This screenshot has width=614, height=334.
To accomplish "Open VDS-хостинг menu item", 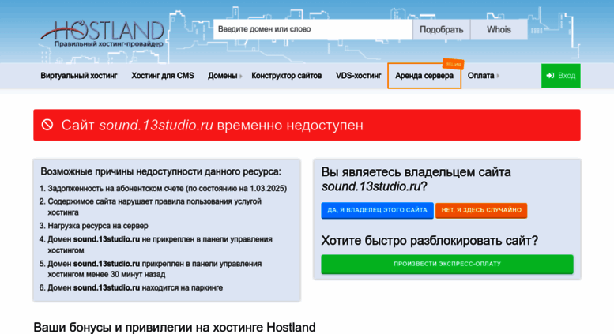I will point(358,76).
